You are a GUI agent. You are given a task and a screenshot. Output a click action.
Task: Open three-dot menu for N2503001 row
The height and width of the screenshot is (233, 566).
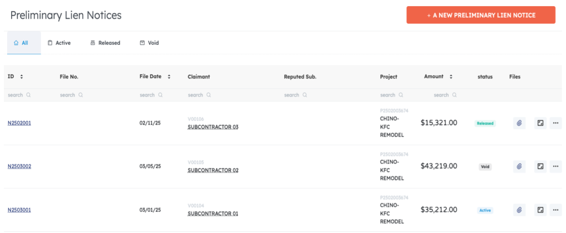tap(555, 210)
